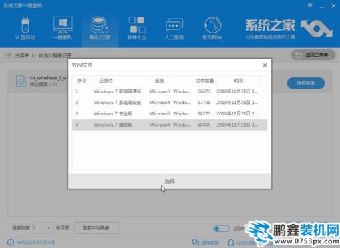Click the 时间 column header
Image resolution: width=340 pixels, height=248 pixels.
pyautogui.click(x=238, y=81)
